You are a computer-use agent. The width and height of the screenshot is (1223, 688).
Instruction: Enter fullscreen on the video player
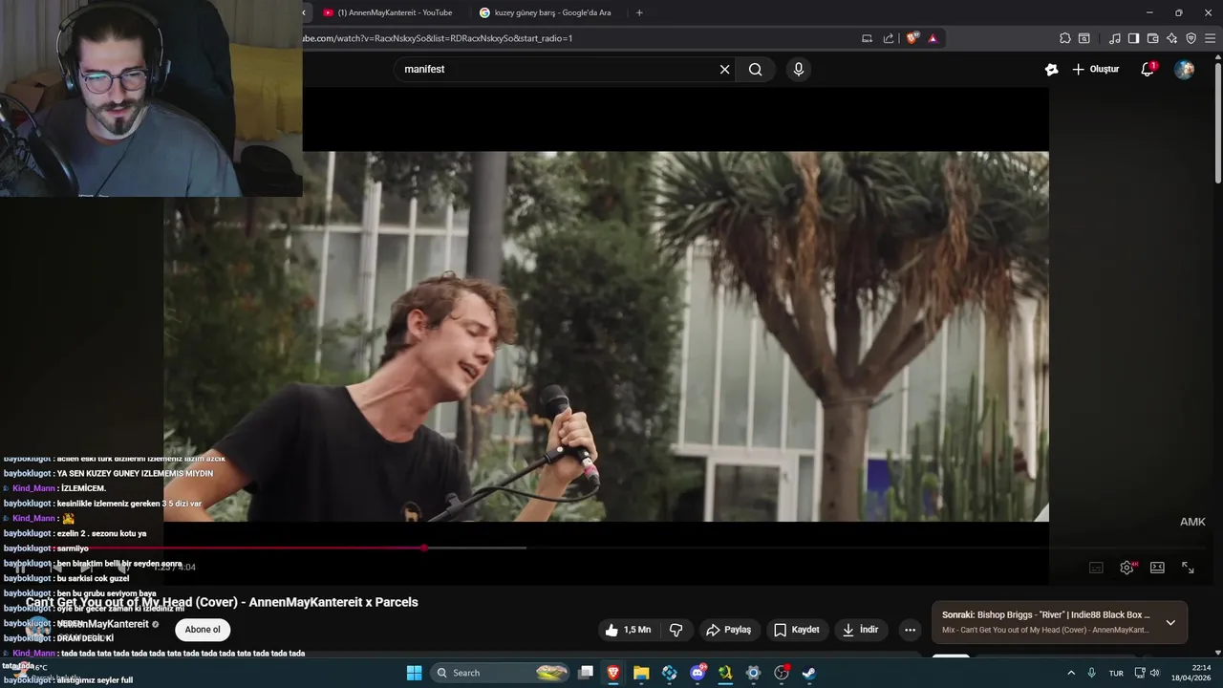click(x=1188, y=568)
